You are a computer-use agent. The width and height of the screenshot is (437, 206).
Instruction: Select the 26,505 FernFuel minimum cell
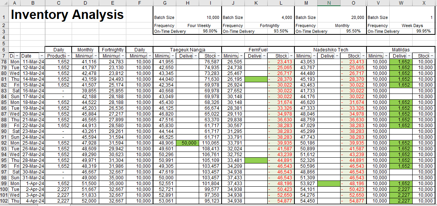click(x=233, y=61)
